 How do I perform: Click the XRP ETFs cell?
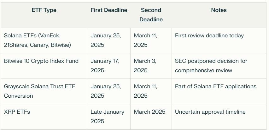point(17,112)
